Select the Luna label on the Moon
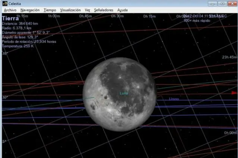This screenshot has width=238, height=158. click(x=124, y=93)
